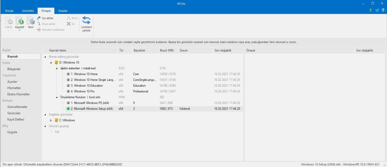This screenshot has width=387, height=167.
Task: Click the Yeni preset icon
Action: [x=31, y=20]
